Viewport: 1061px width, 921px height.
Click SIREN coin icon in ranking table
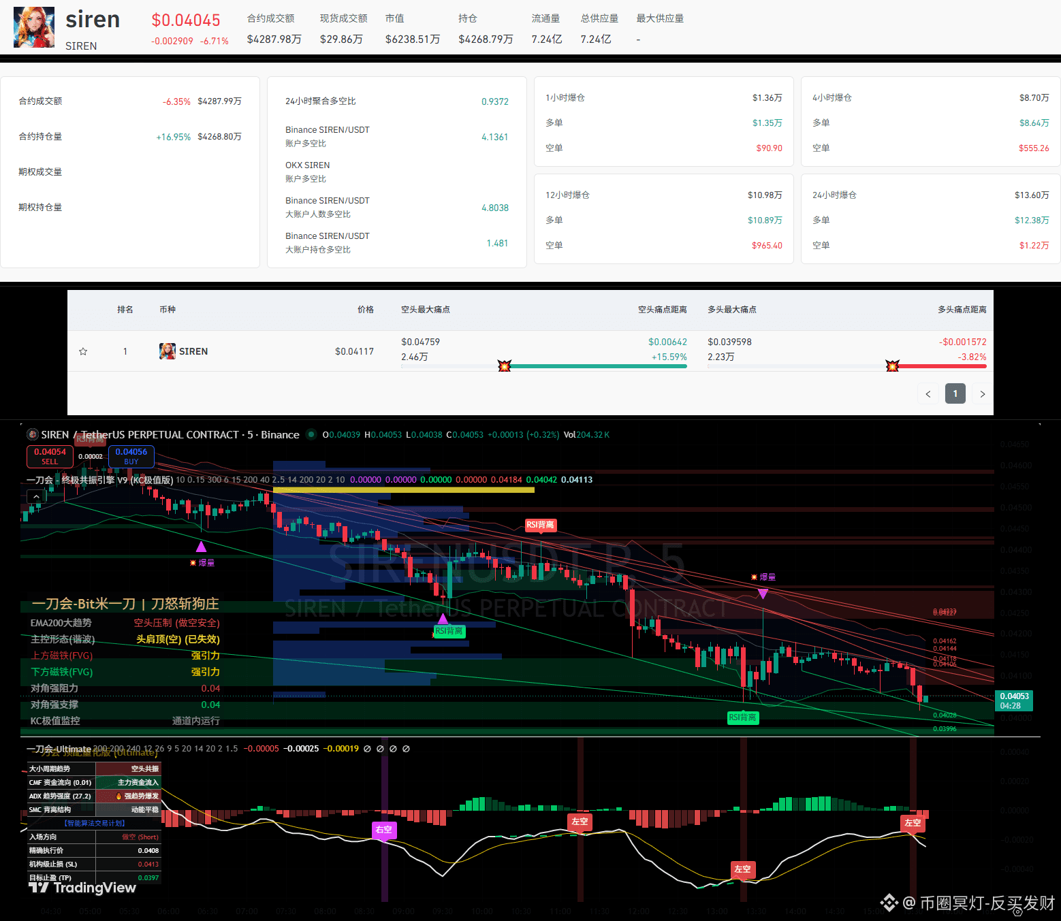pos(167,351)
